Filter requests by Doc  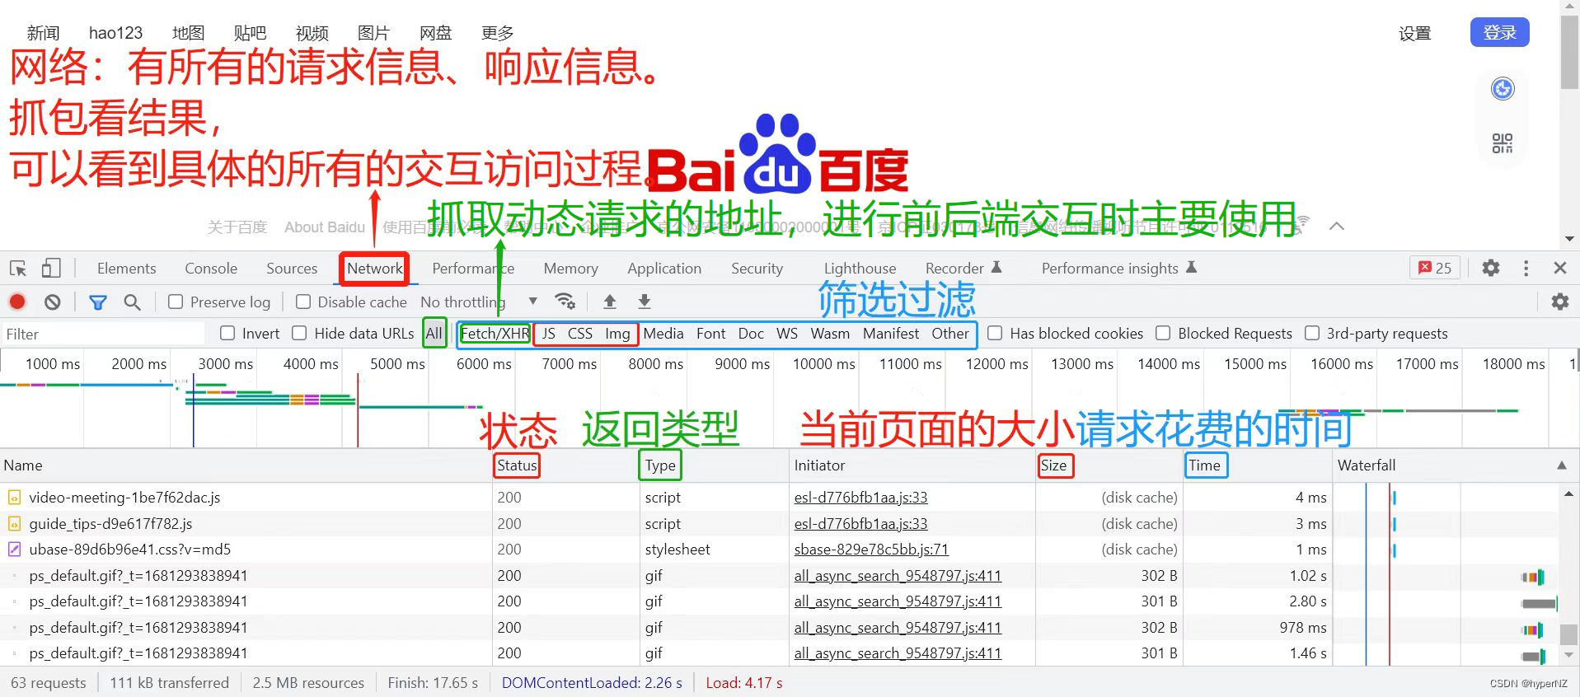(x=751, y=333)
